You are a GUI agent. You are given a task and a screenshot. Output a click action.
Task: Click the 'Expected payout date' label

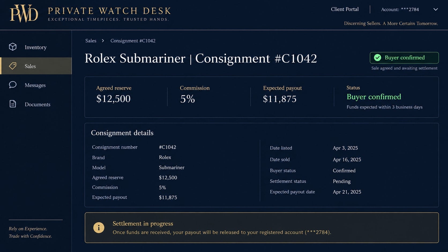pyautogui.click(x=292, y=192)
